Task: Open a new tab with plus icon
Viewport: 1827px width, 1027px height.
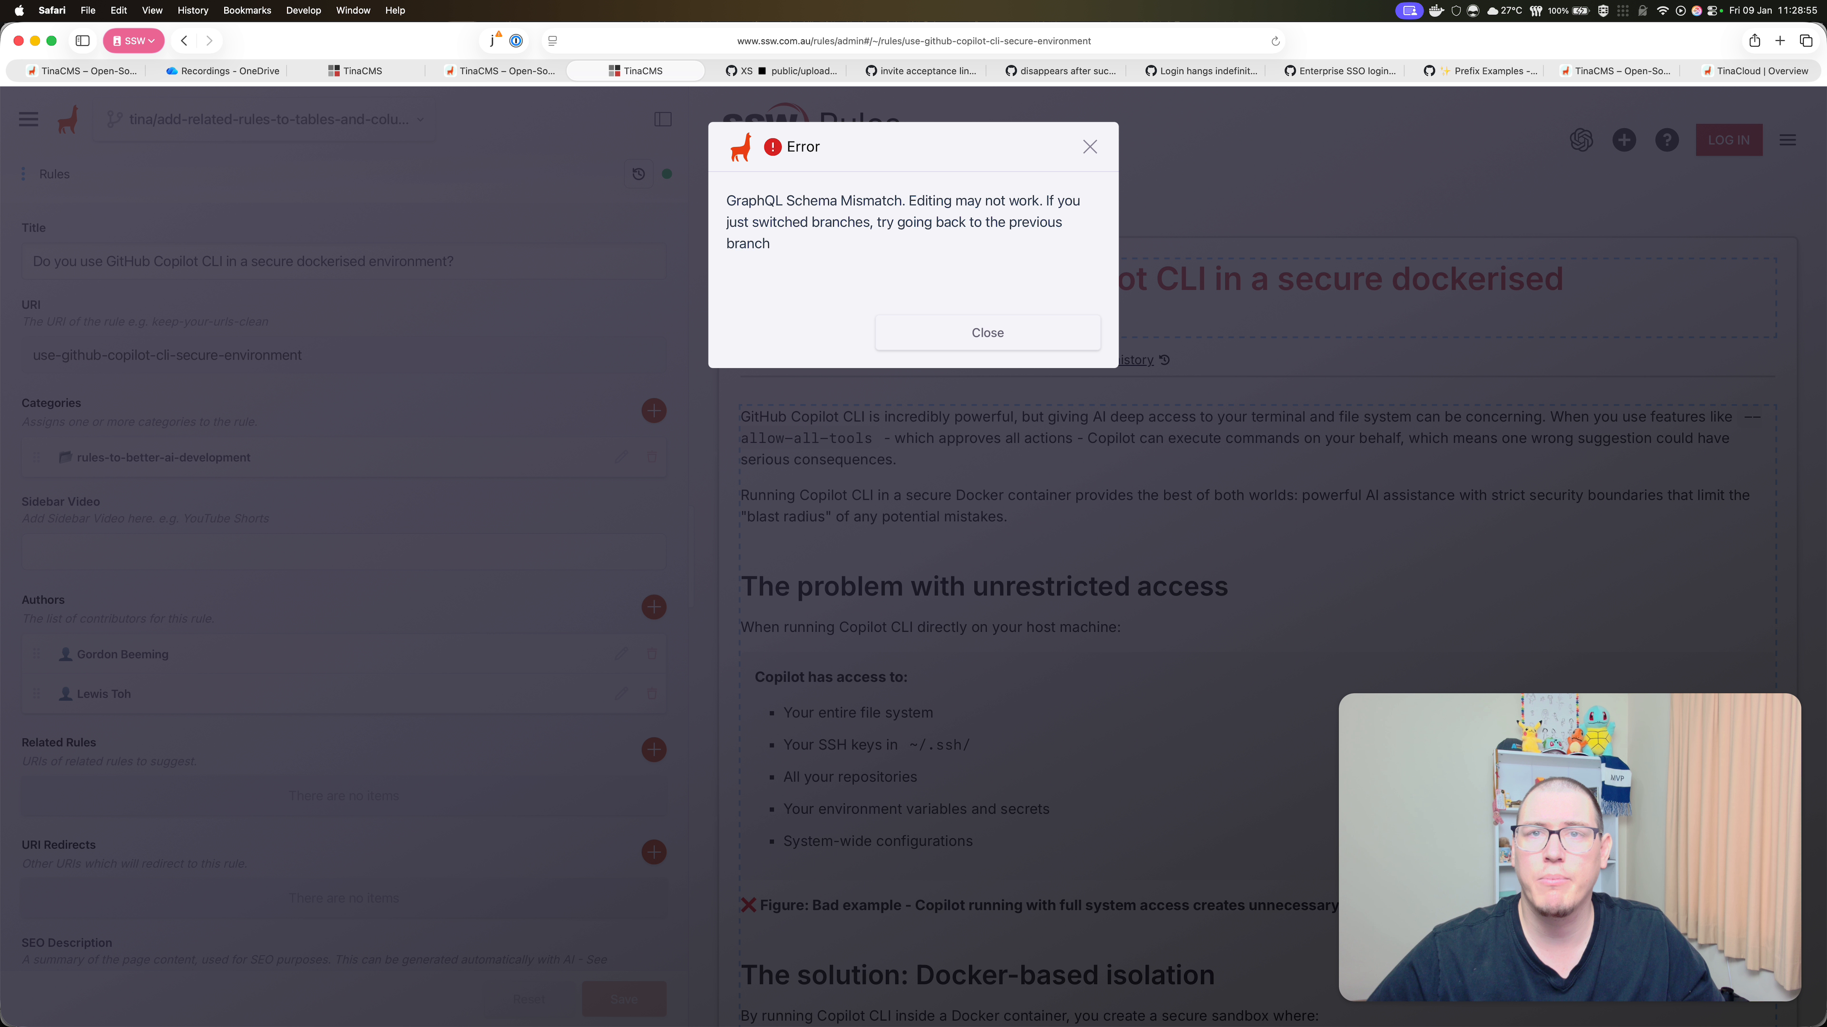Action: click(1780, 40)
